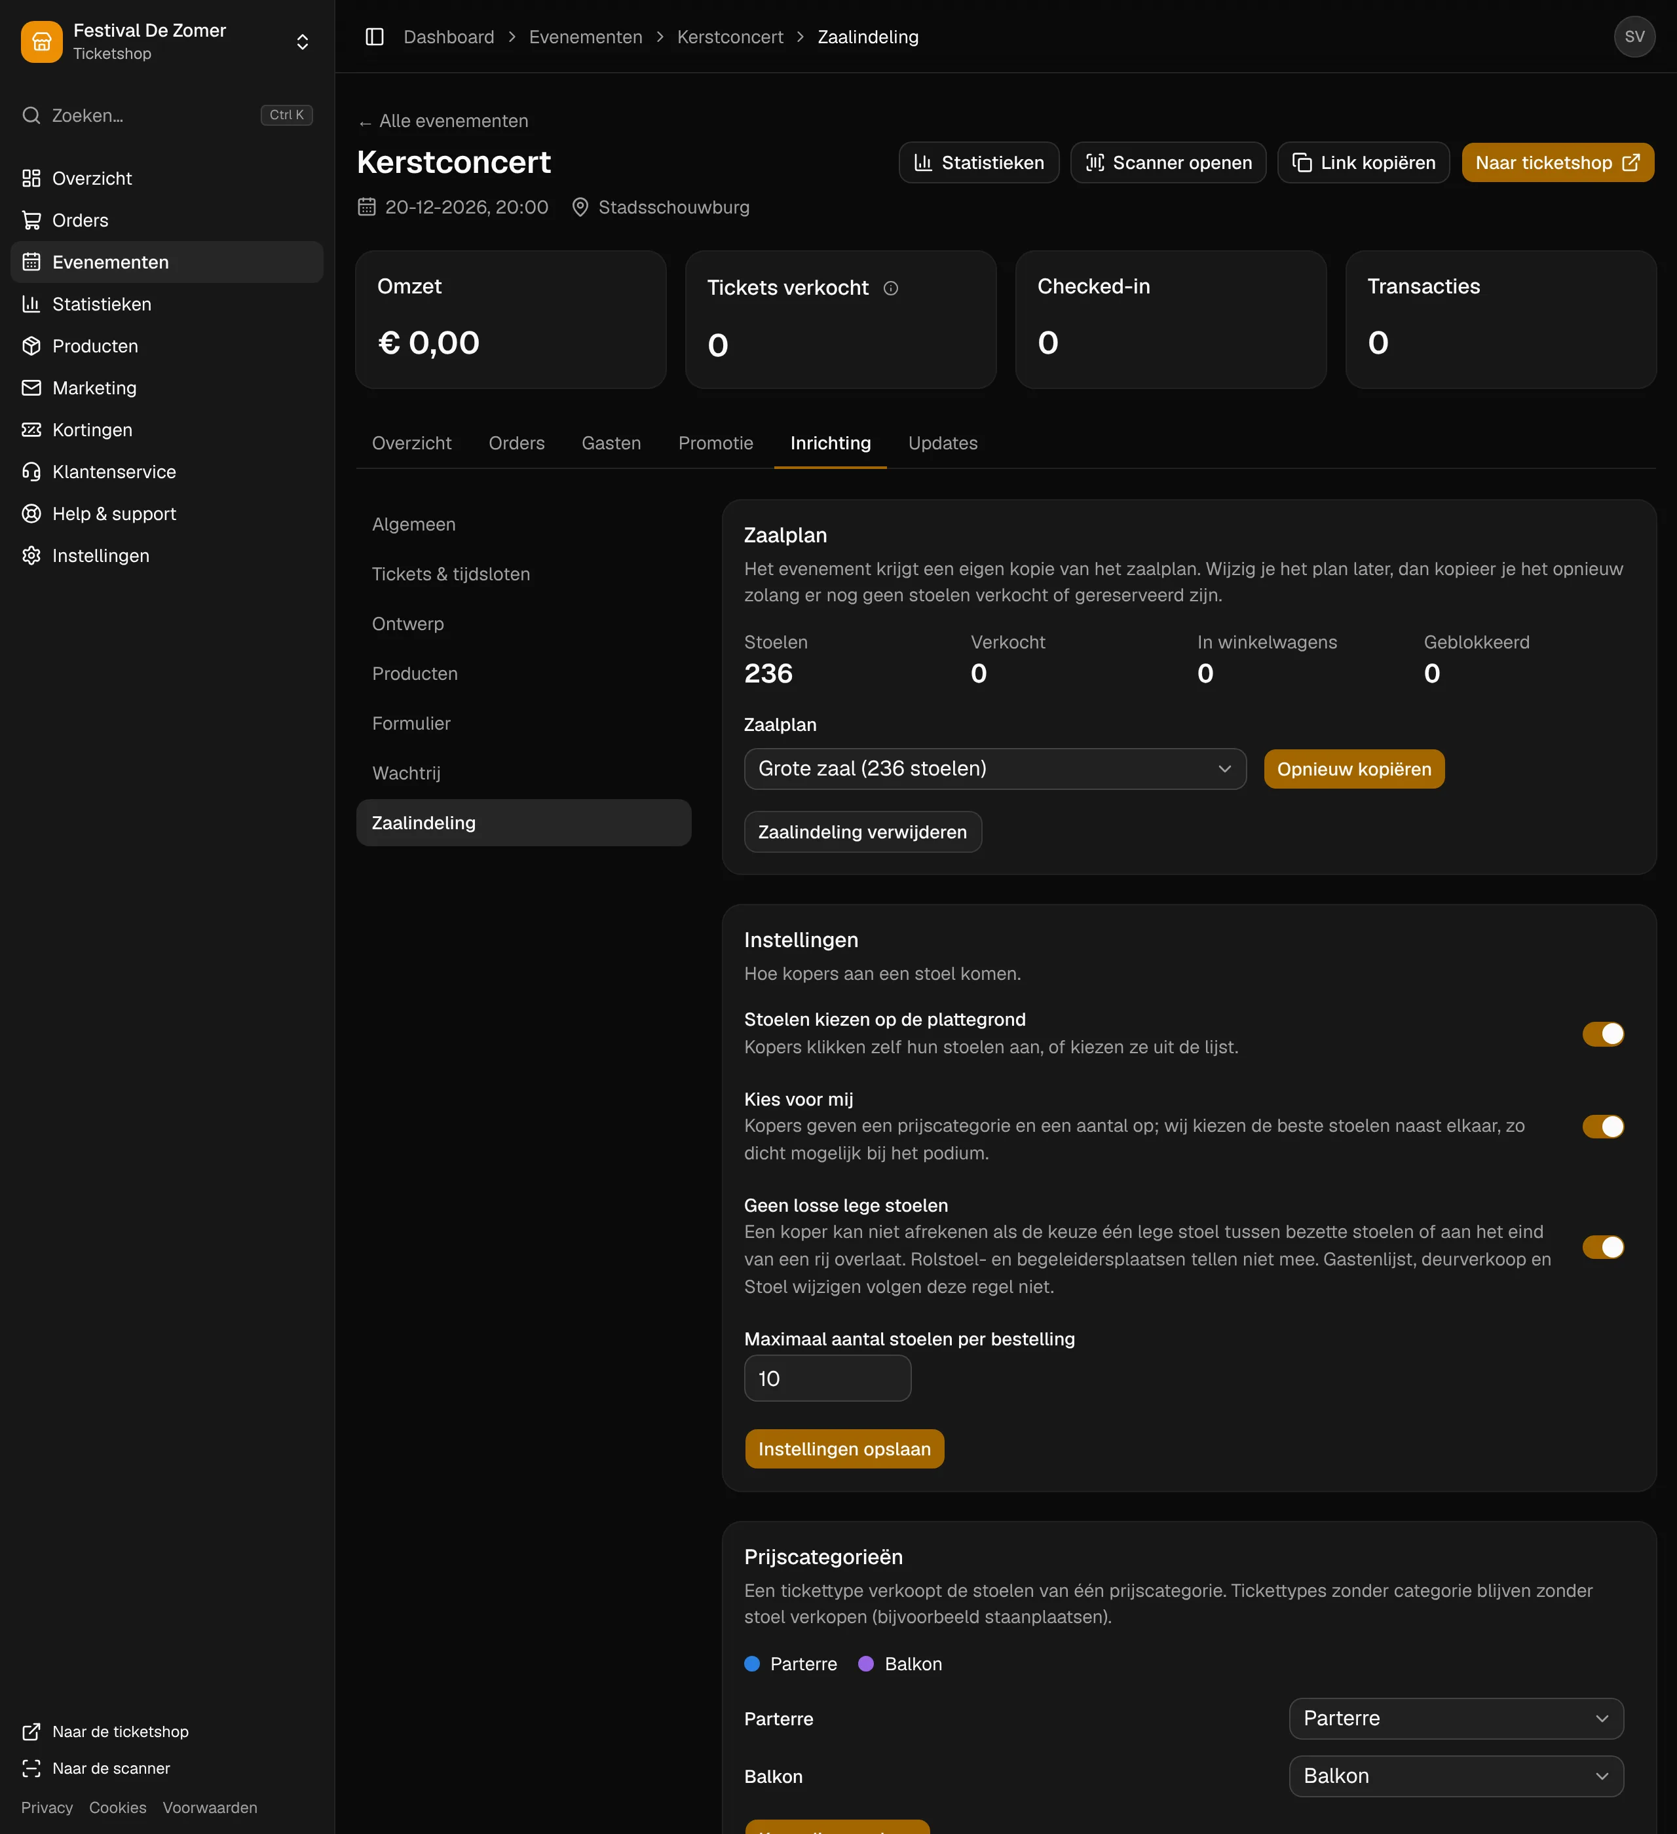Toggle the sidebar panel icon
The height and width of the screenshot is (1834, 1677).
tap(374, 37)
